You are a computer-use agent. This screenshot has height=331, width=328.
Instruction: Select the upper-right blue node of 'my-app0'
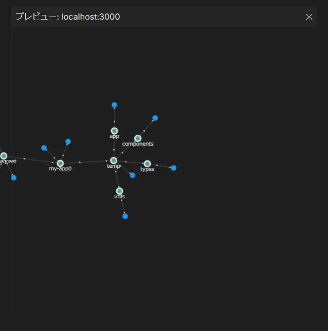tap(68, 141)
